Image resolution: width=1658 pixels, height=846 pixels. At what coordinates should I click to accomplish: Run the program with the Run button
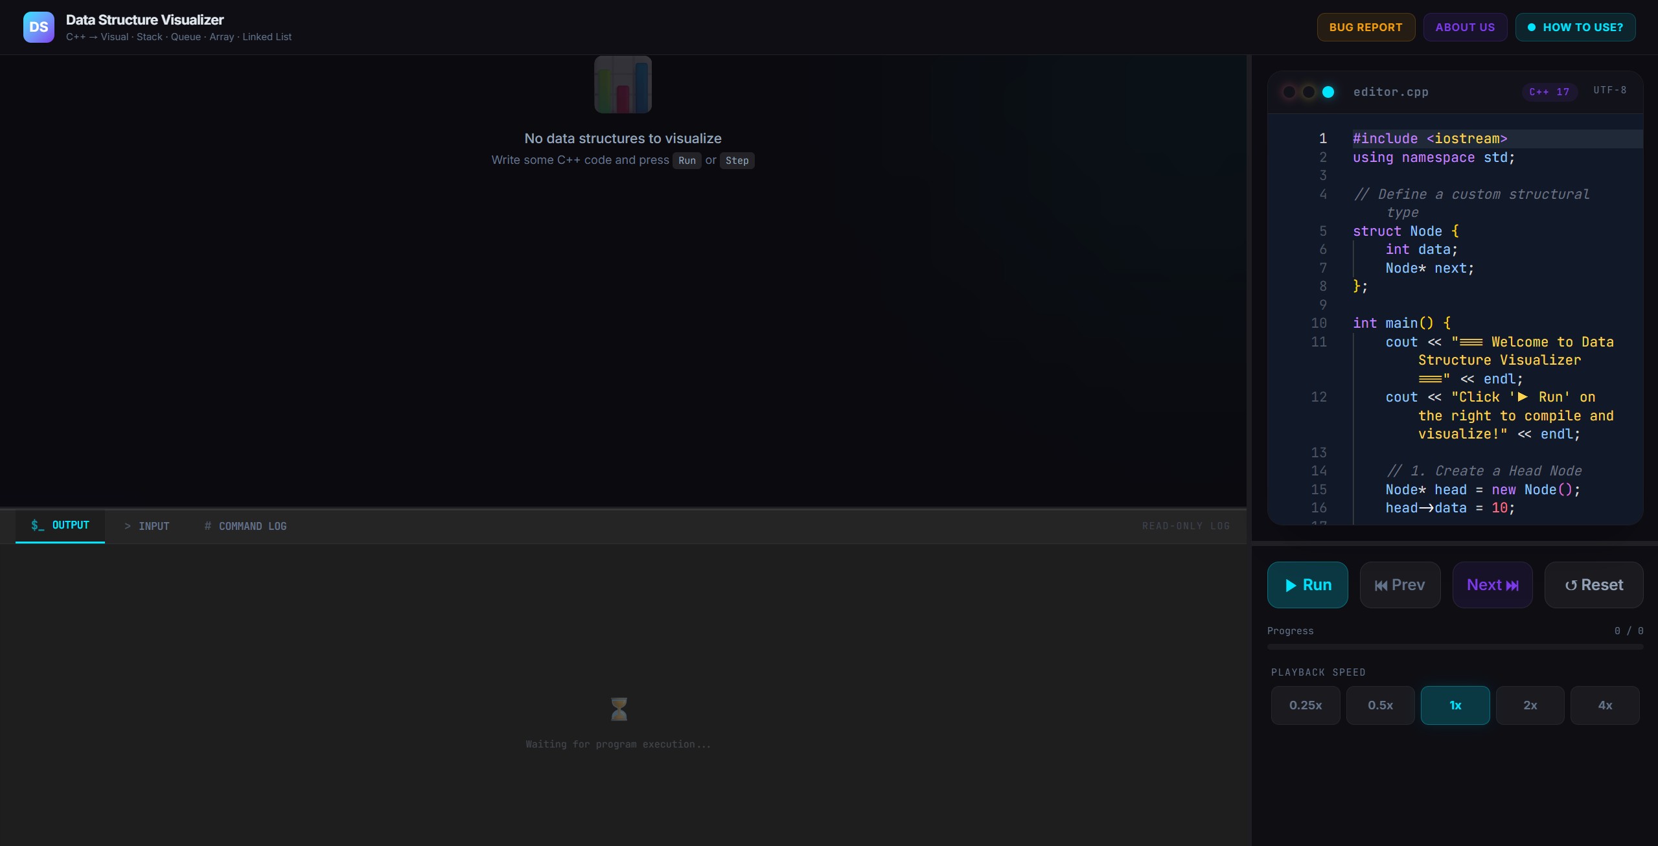tap(1307, 585)
